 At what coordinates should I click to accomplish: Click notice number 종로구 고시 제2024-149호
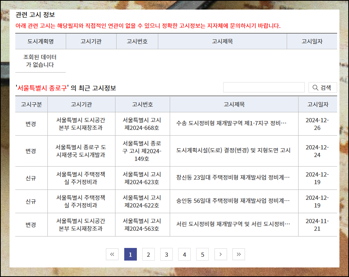(142, 151)
